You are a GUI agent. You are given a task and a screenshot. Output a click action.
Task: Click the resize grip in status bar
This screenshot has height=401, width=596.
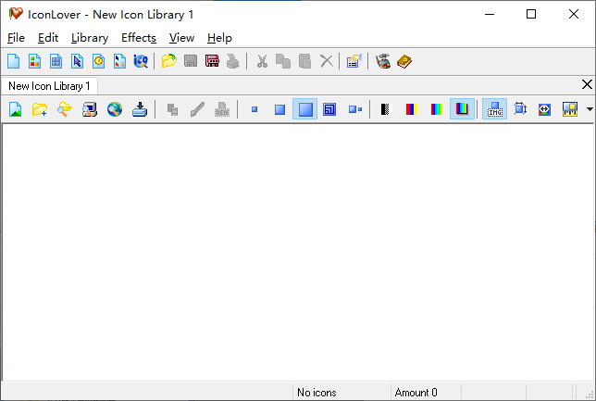point(590,395)
